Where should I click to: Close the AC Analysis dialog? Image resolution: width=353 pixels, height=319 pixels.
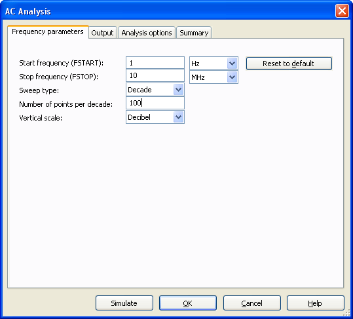coord(342,10)
